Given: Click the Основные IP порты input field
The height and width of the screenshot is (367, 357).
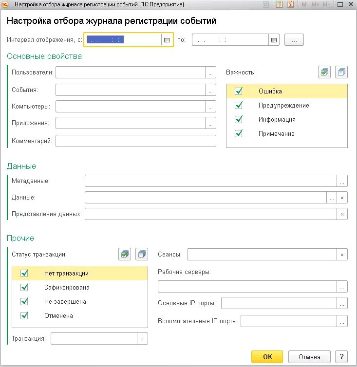Looking at the screenshot, I should (279, 303).
